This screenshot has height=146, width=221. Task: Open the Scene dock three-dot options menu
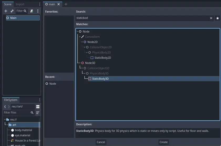38,11
